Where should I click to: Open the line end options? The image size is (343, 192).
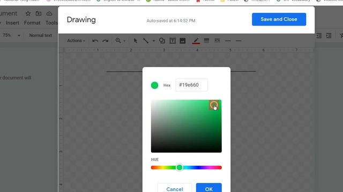238,41
